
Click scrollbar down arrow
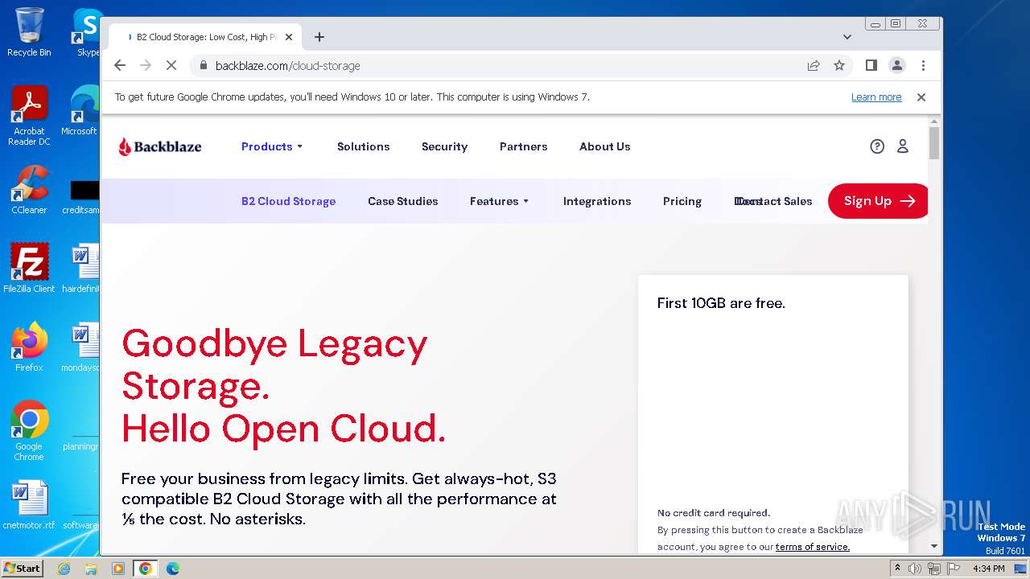click(x=933, y=546)
